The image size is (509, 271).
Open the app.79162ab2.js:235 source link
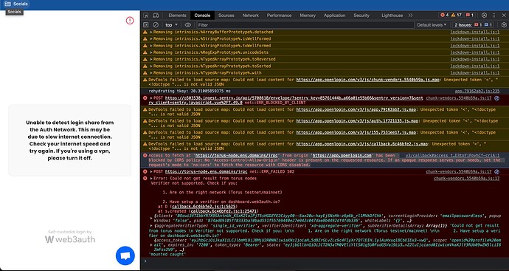coord(477,92)
